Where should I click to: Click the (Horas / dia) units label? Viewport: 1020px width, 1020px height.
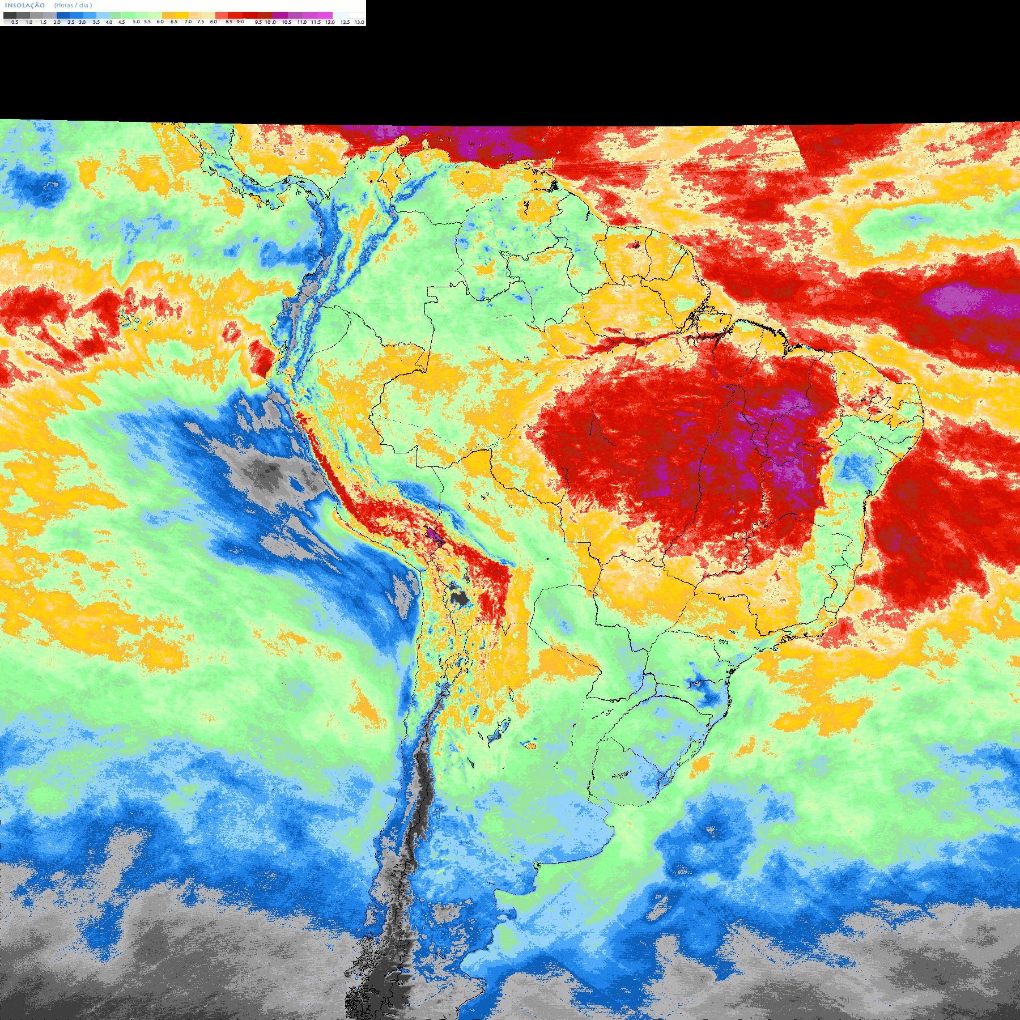click(x=73, y=5)
